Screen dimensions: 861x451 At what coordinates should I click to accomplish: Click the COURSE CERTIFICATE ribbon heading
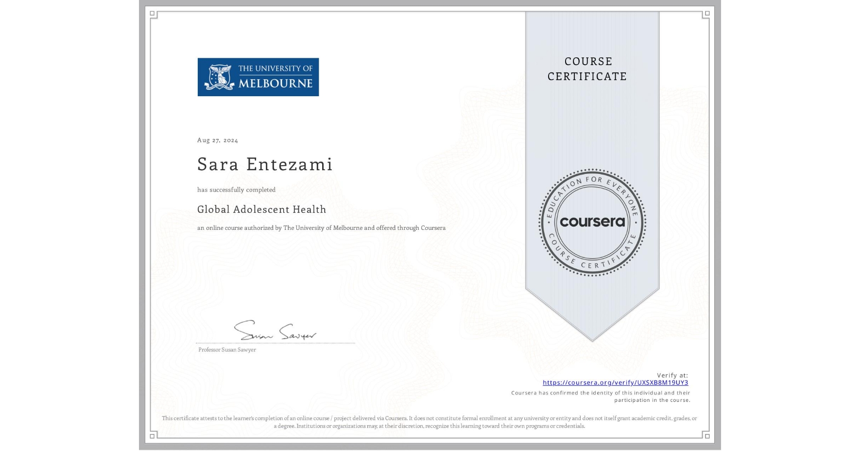point(587,69)
